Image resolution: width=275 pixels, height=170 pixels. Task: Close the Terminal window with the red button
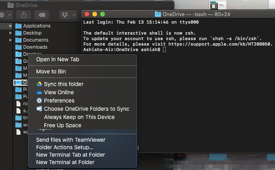click(x=87, y=14)
